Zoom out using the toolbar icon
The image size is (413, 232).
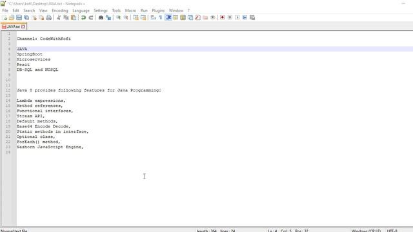(x=126, y=17)
